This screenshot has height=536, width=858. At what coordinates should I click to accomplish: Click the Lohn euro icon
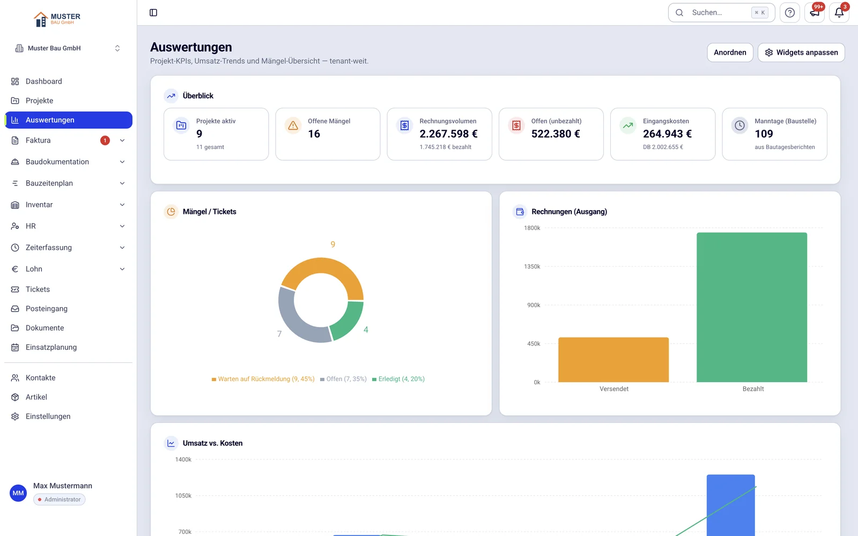(x=15, y=269)
